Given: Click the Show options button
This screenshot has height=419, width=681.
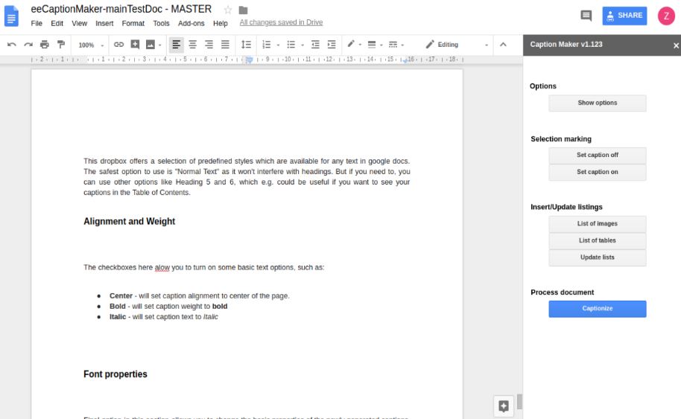Looking at the screenshot, I should click(x=597, y=103).
